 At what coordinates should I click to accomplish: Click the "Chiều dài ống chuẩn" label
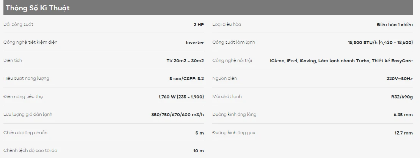pyautogui.click(x=25, y=133)
